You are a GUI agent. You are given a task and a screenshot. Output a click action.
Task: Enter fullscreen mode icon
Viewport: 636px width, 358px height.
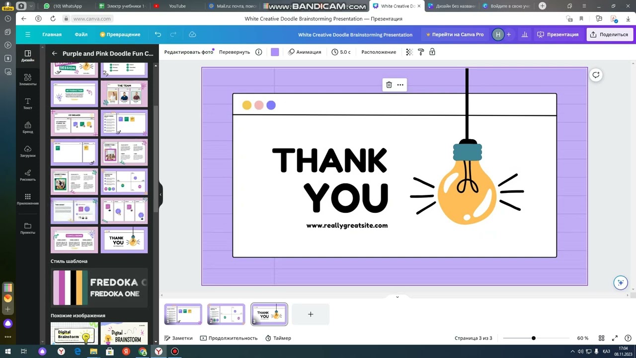[615, 338]
